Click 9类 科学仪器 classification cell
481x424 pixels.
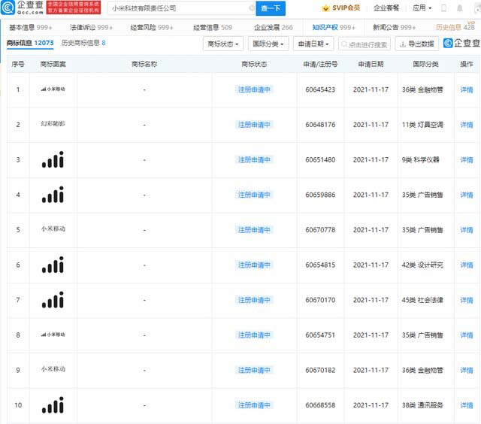(x=421, y=160)
